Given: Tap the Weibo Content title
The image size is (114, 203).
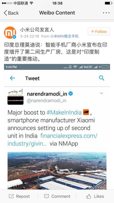Looking at the screenshot, I should (57, 13).
